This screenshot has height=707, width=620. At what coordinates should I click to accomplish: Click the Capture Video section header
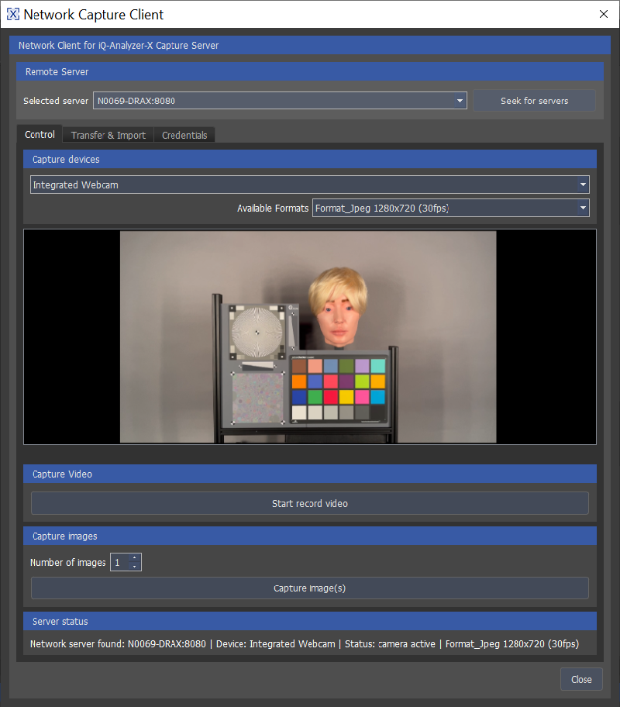(310, 474)
